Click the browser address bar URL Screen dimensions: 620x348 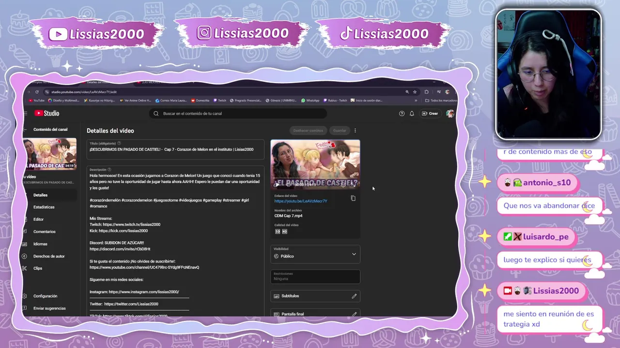[84, 92]
